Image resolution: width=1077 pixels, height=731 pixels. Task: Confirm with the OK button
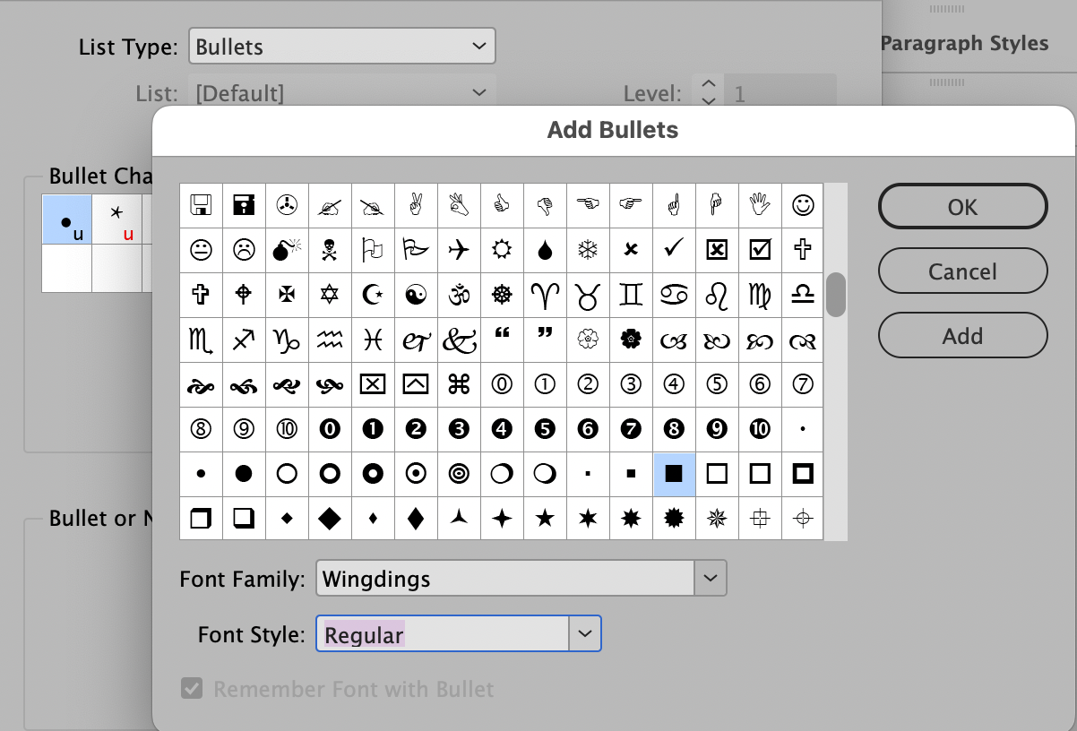click(962, 207)
